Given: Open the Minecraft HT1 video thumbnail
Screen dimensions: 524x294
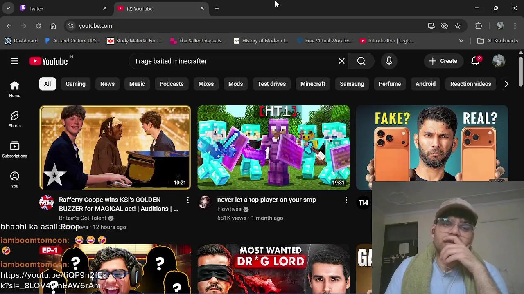Looking at the screenshot, I should point(273,148).
